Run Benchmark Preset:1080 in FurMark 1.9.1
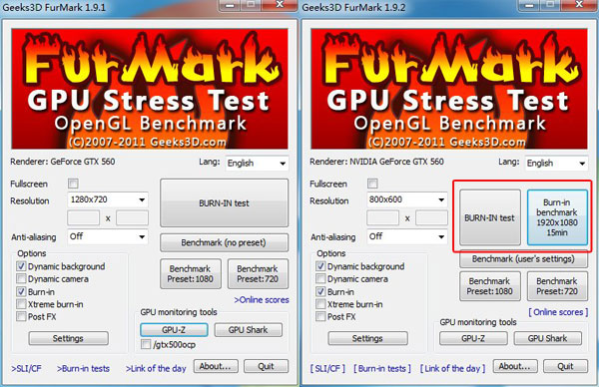 (x=191, y=273)
